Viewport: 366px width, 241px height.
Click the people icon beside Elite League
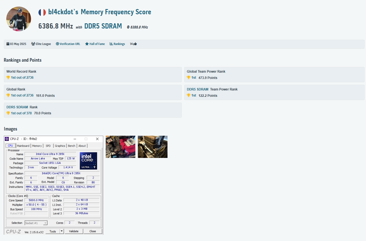(x=33, y=44)
